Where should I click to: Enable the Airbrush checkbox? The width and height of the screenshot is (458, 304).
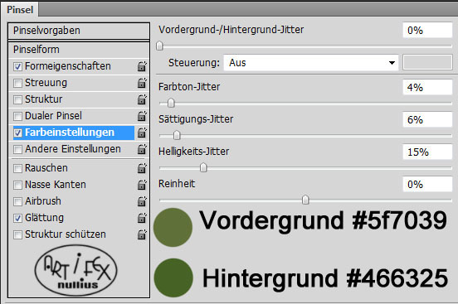pyautogui.click(x=17, y=201)
